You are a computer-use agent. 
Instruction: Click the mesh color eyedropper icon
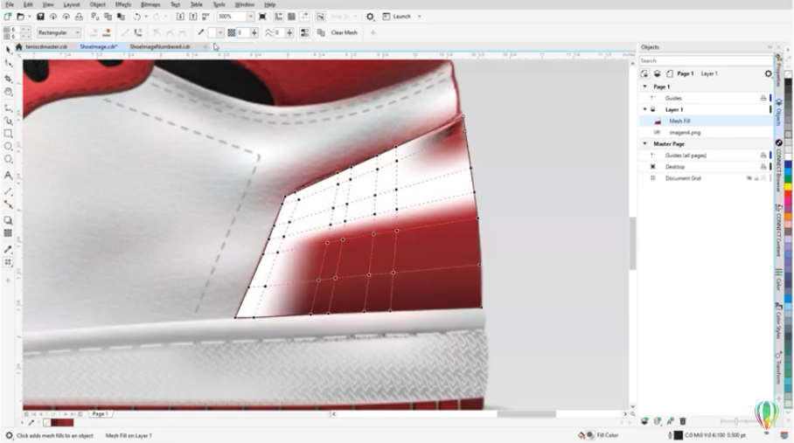coord(201,32)
